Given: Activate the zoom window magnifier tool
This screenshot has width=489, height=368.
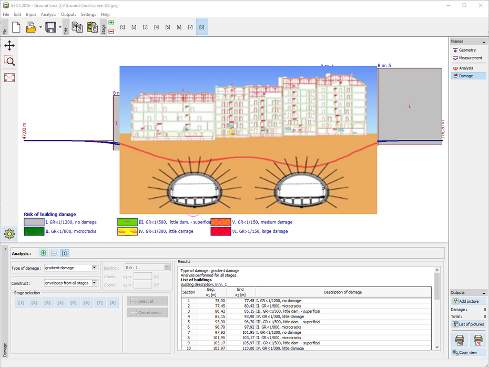Looking at the screenshot, I should tap(9, 60).
